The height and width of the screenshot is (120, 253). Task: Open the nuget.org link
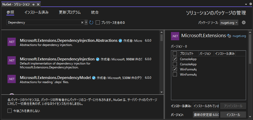pos(239,36)
